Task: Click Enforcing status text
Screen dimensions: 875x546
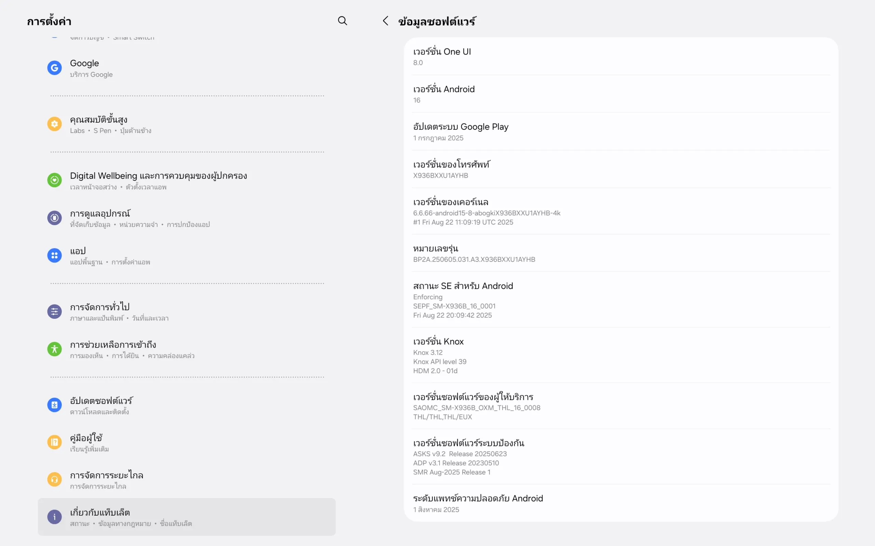Action: tap(428, 297)
